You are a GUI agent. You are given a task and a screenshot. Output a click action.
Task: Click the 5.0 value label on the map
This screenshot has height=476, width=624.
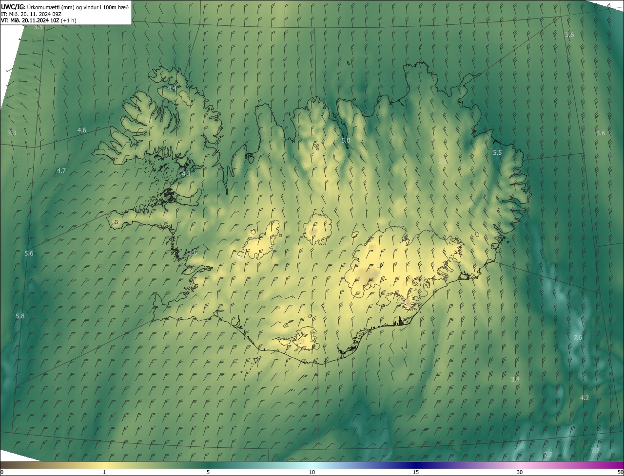pyautogui.click(x=346, y=140)
